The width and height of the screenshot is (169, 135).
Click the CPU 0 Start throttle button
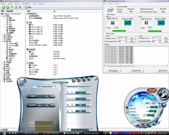click(x=132, y=41)
